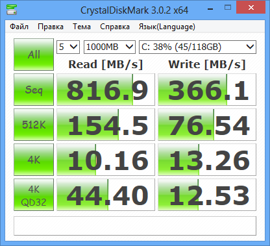Click the Seq write result 366.1
The image size is (270, 246).
tap(207, 90)
